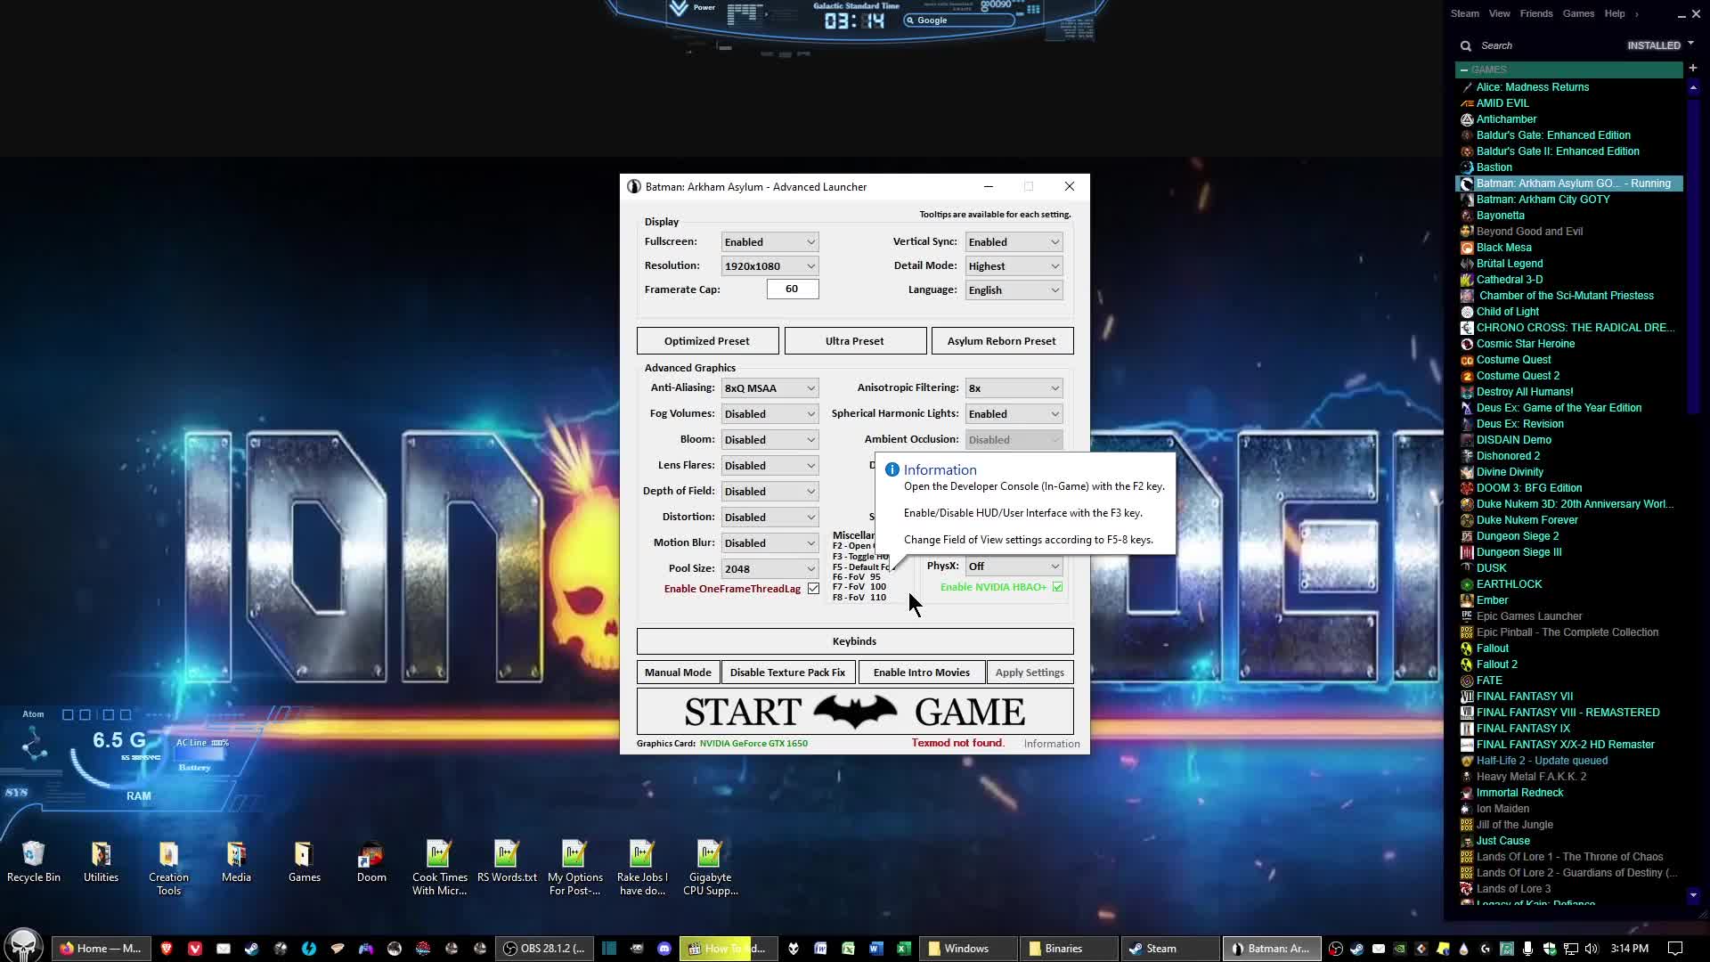Disable the Enable NVIDIA HBAO+ checkbox
1710x962 pixels.
1057,587
